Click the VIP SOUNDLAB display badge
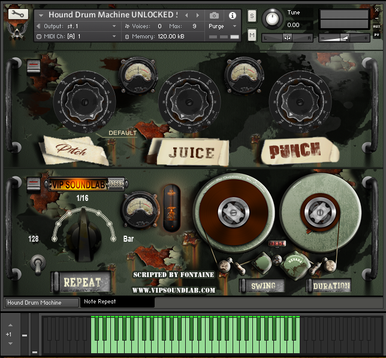Viewport: 386px width, 358px height. [86, 184]
